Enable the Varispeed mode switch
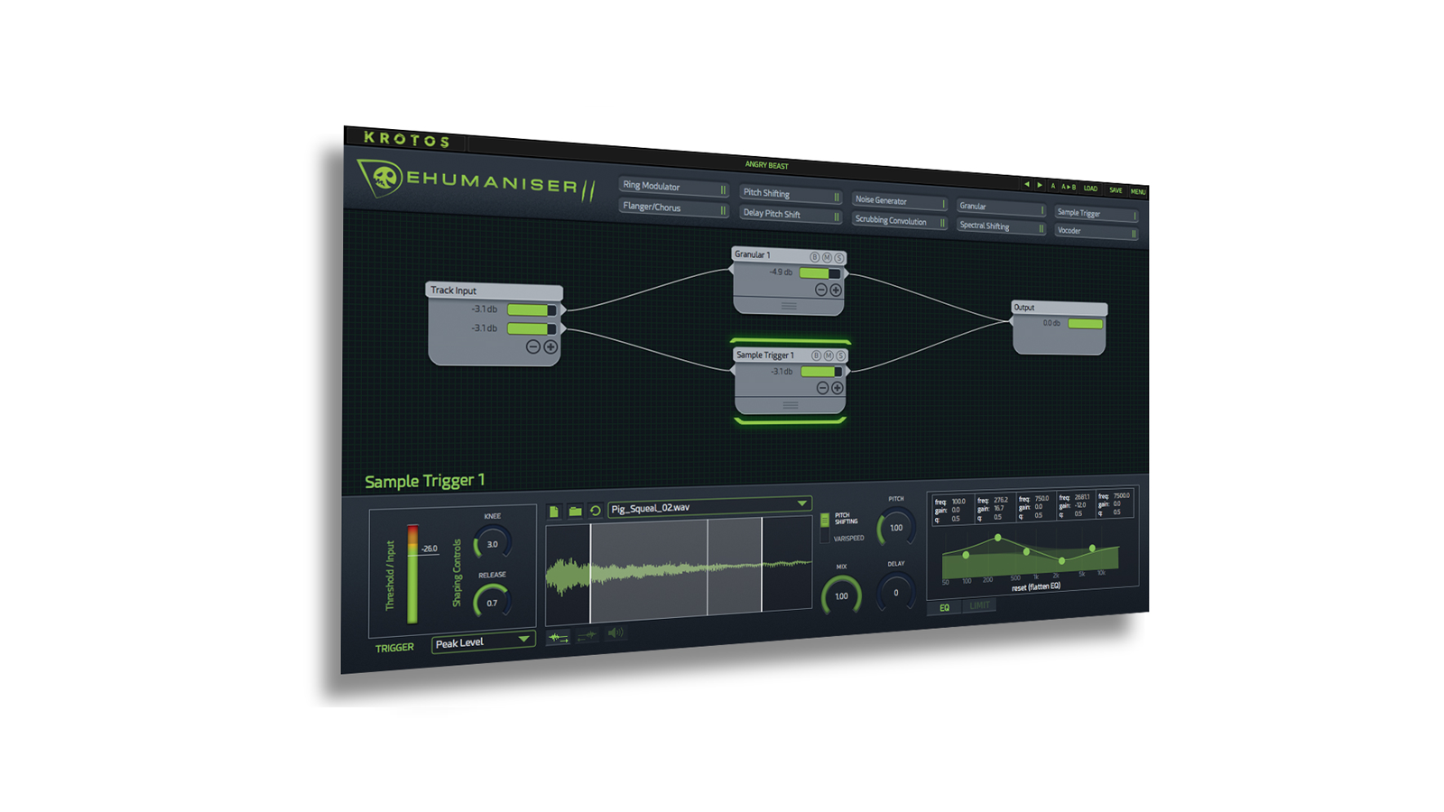The height and width of the screenshot is (812, 1444). [825, 537]
